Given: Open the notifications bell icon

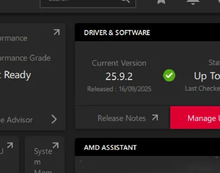Looking at the screenshot, I should [193, 2].
